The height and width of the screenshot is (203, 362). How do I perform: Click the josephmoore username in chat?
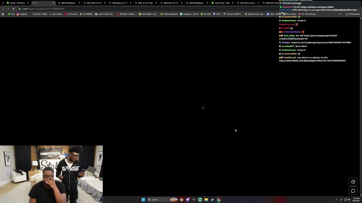(286, 25)
